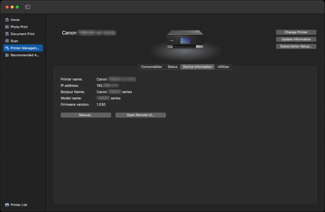Click the Update Information button

click(296, 39)
